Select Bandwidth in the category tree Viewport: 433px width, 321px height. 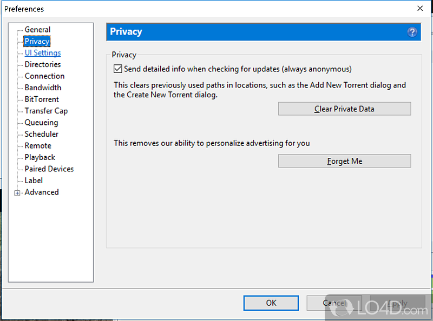[43, 88]
